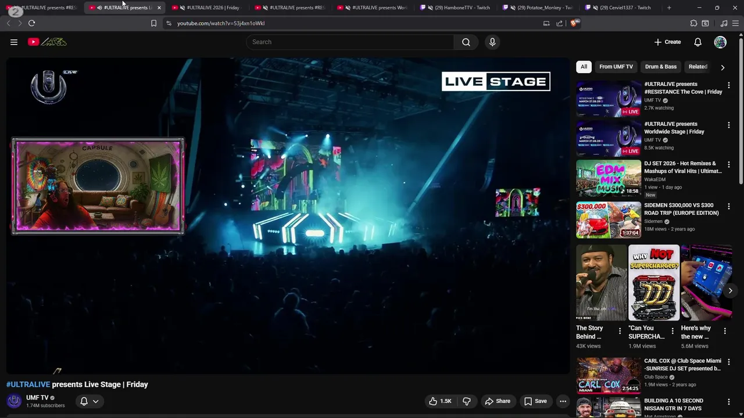The height and width of the screenshot is (418, 744).
Task: Switch to HamboneTTV Twitch tab
Action: tap(455, 8)
